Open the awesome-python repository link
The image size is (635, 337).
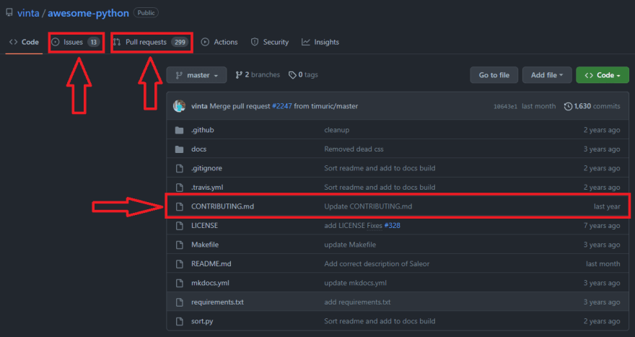point(88,13)
